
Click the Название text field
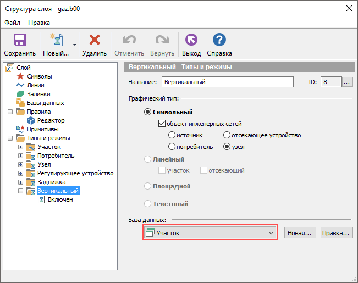(228, 82)
